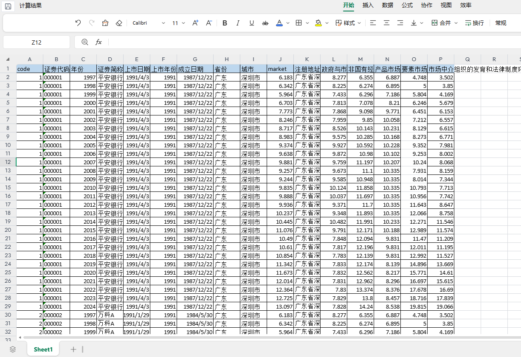Open the Calibri font name dropdown

pyautogui.click(x=149, y=23)
